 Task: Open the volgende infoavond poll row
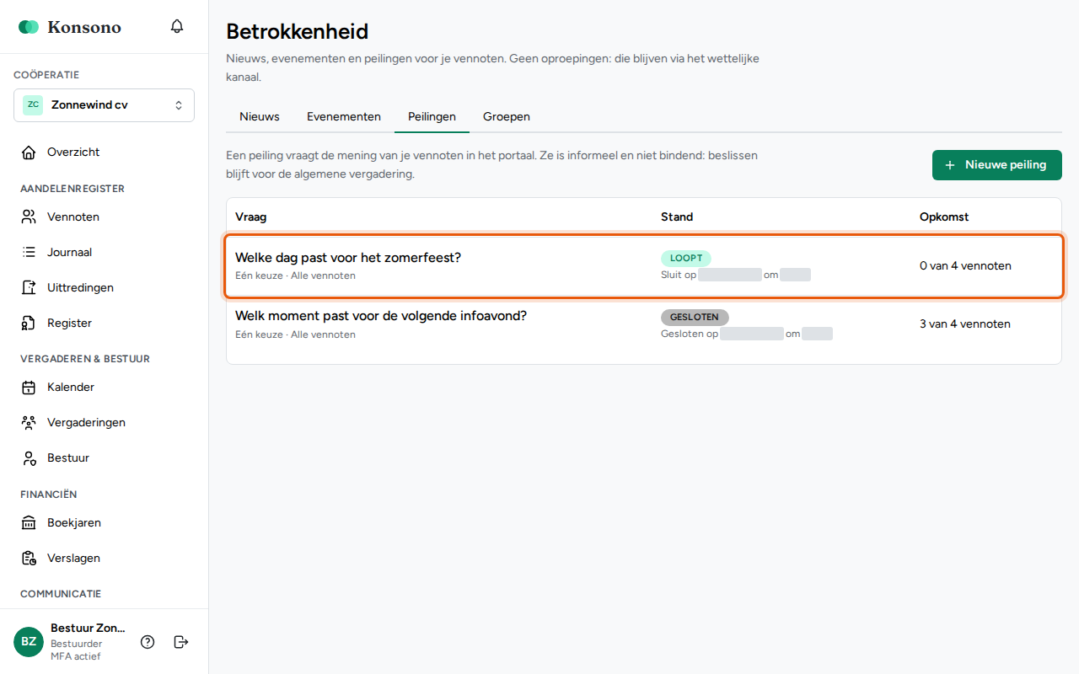(644, 324)
